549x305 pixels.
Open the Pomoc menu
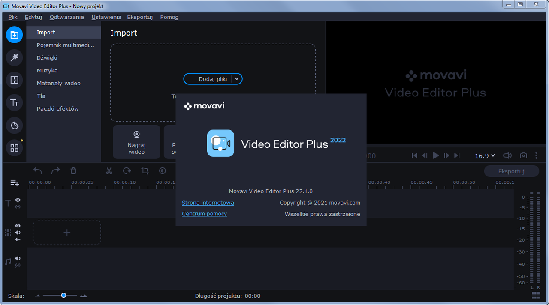(169, 17)
